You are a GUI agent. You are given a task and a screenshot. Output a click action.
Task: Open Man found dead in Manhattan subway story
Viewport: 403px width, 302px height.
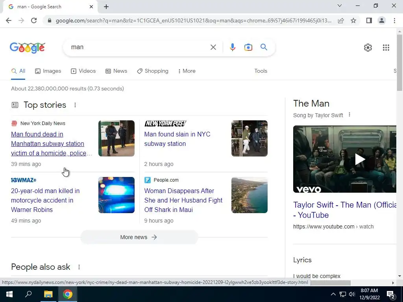click(x=51, y=144)
